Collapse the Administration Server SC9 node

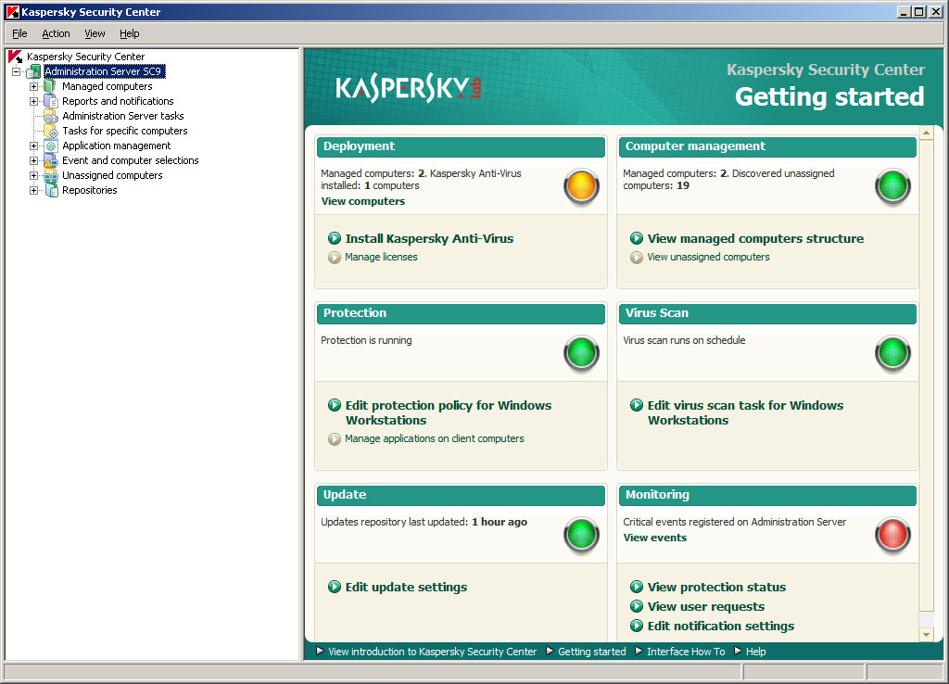point(17,71)
